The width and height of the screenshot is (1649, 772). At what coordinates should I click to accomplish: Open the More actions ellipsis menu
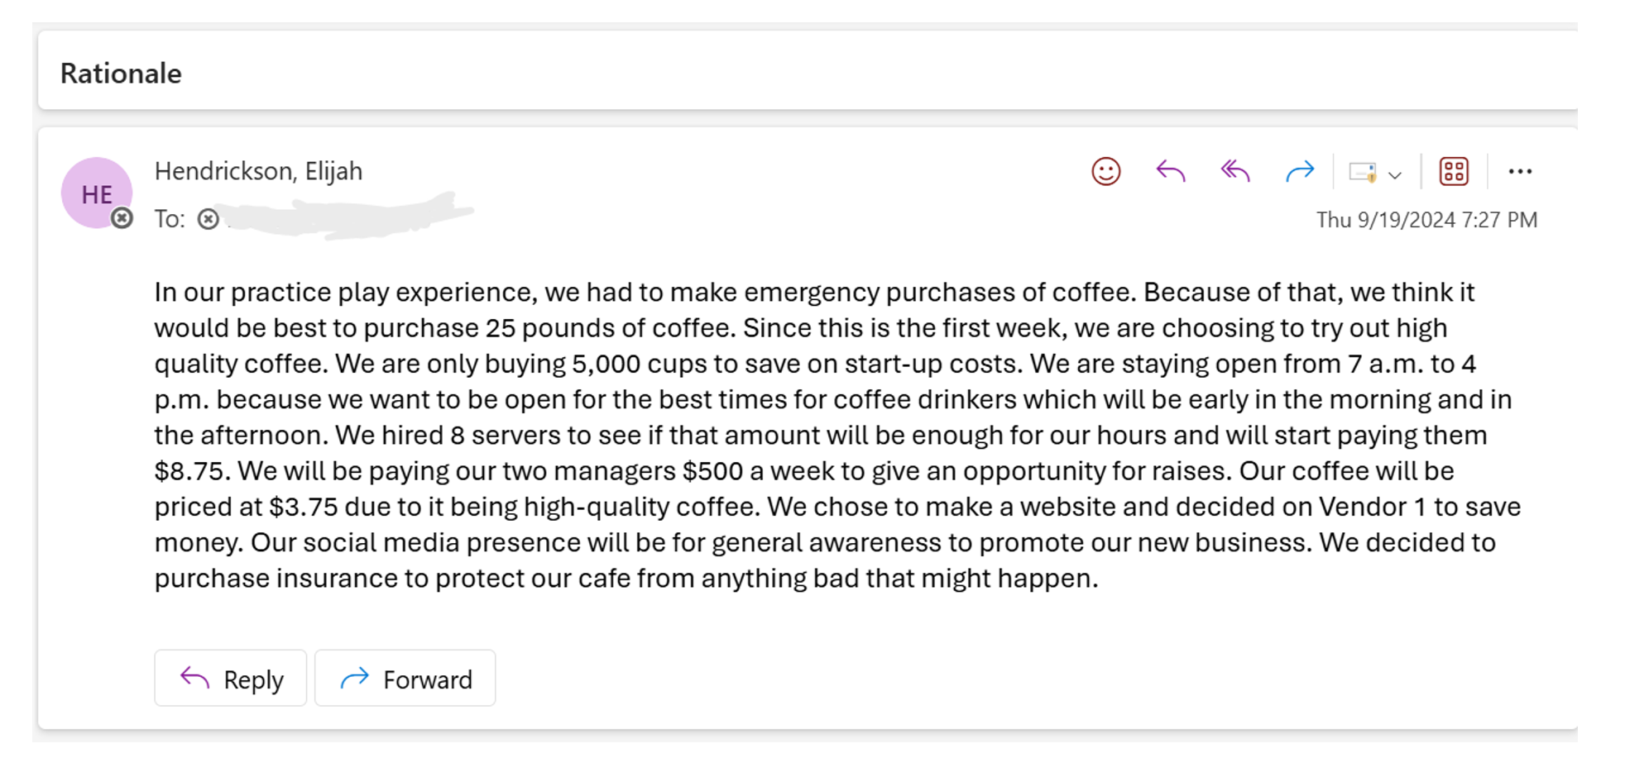pos(1520,172)
